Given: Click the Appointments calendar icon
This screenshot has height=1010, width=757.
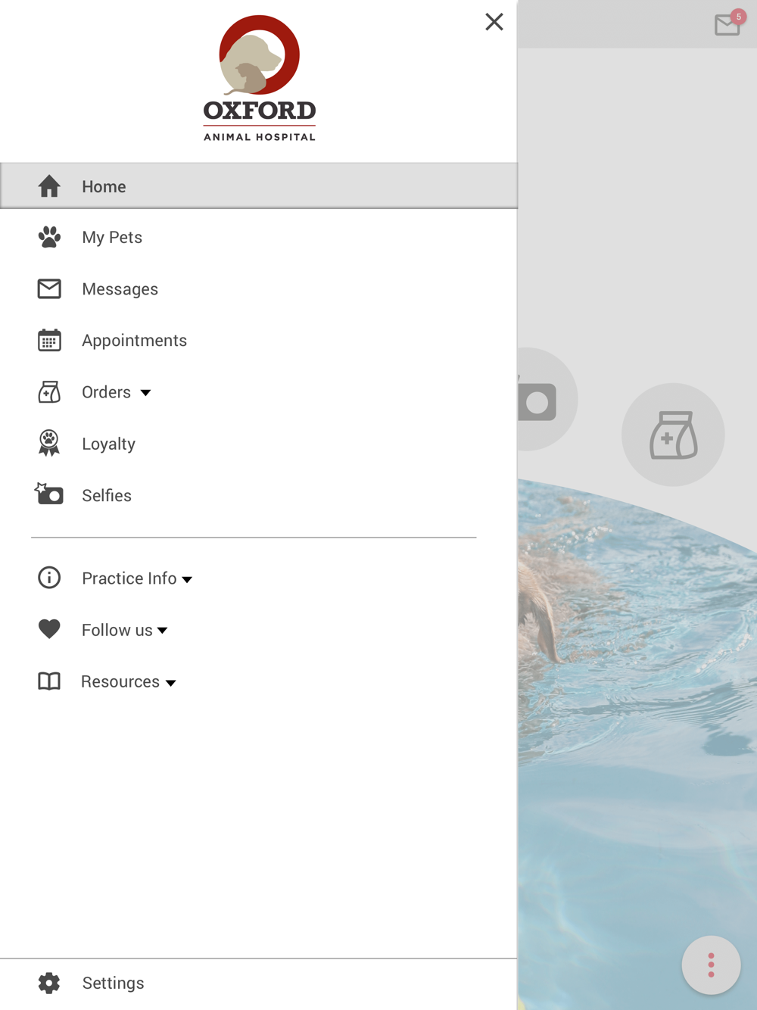Looking at the screenshot, I should point(49,340).
